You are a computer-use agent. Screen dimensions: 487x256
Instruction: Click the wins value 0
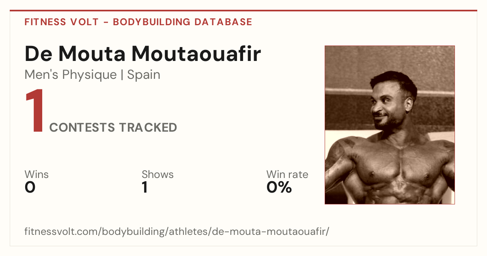(30, 187)
